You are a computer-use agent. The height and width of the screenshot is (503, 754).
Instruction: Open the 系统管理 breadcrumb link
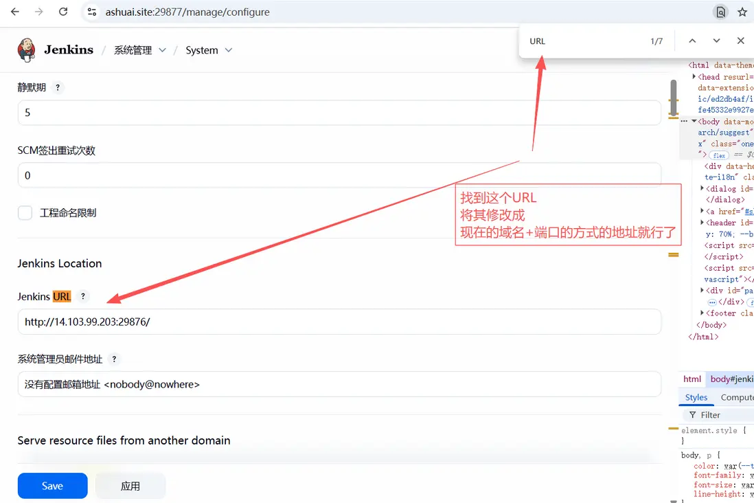133,50
